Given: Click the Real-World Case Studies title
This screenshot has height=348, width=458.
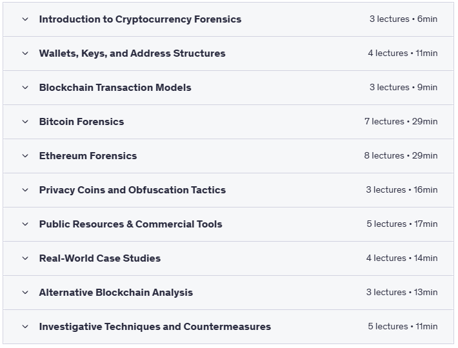Looking at the screenshot, I should [100, 258].
